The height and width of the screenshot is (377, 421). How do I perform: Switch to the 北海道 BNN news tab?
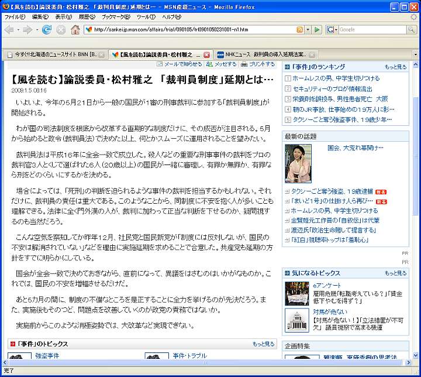pos(51,54)
